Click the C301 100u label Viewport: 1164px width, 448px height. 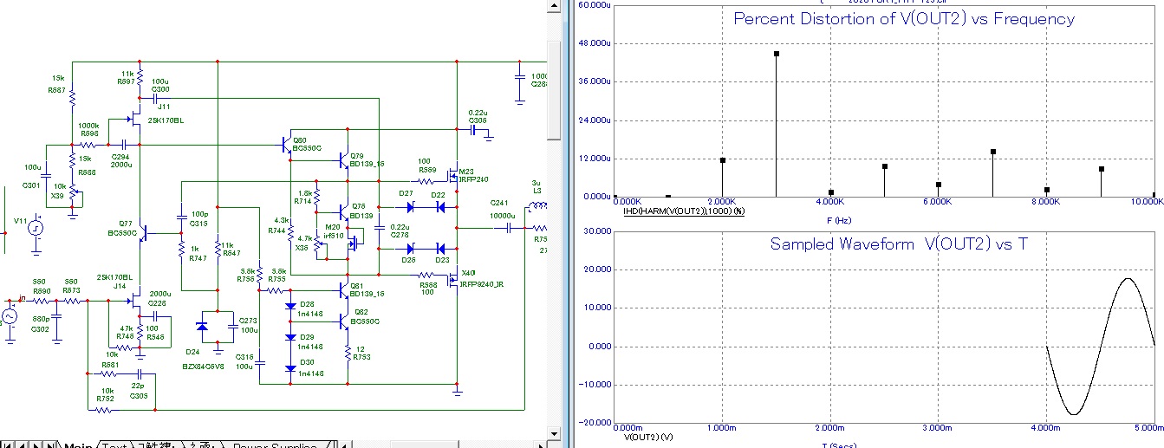click(x=32, y=176)
